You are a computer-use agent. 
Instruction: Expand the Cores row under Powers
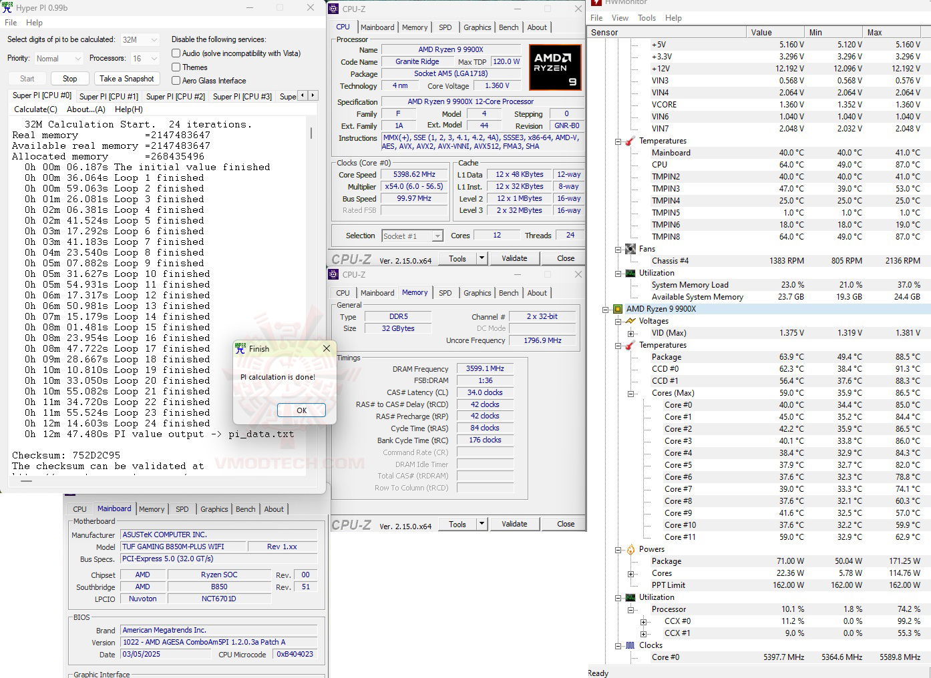[630, 573]
